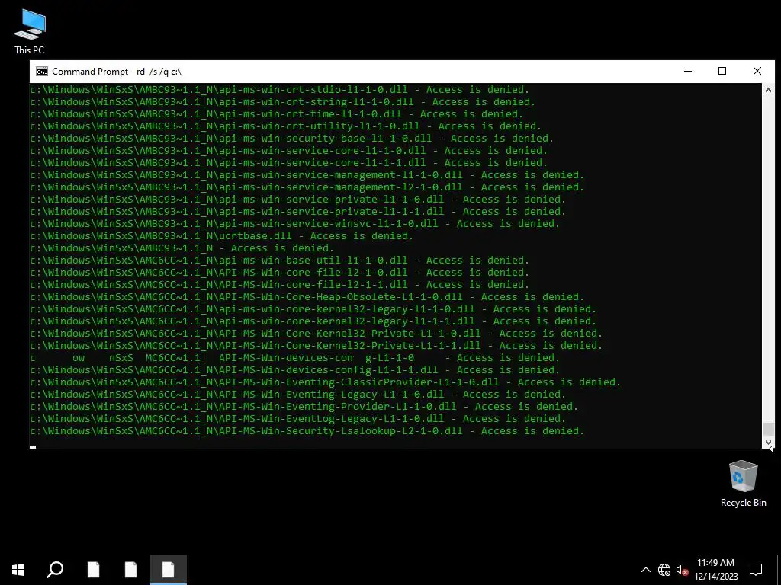
Task: Click the api-ms-win-service-winsvc-l1-1-0.dll line
Action: click(x=295, y=224)
